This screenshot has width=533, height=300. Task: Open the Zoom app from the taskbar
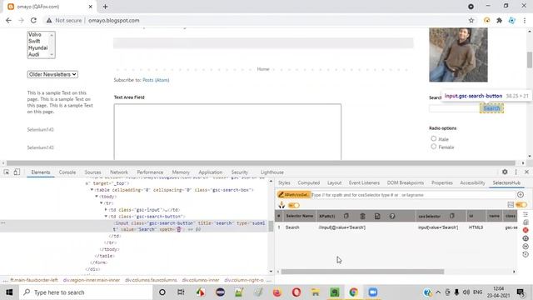coord(373,292)
